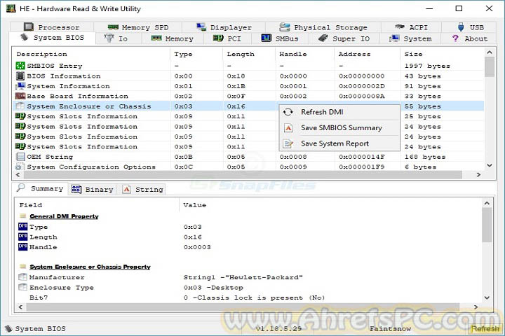The height and width of the screenshot is (336, 505).
Task: Click the Super IO chip icon
Action: pyautogui.click(x=323, y=38)
